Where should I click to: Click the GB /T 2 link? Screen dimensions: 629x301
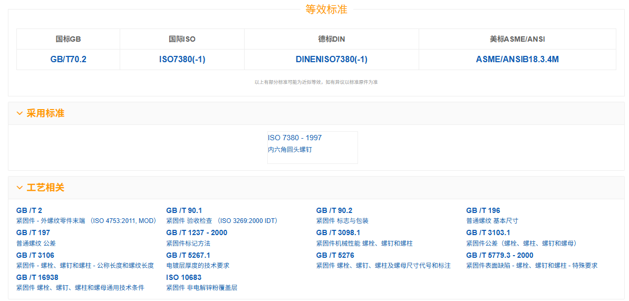point(29,210)
